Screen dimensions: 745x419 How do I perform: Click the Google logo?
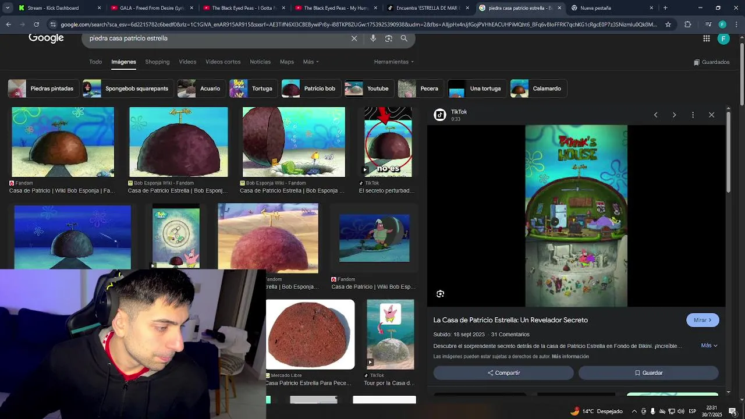click(46, 38)
